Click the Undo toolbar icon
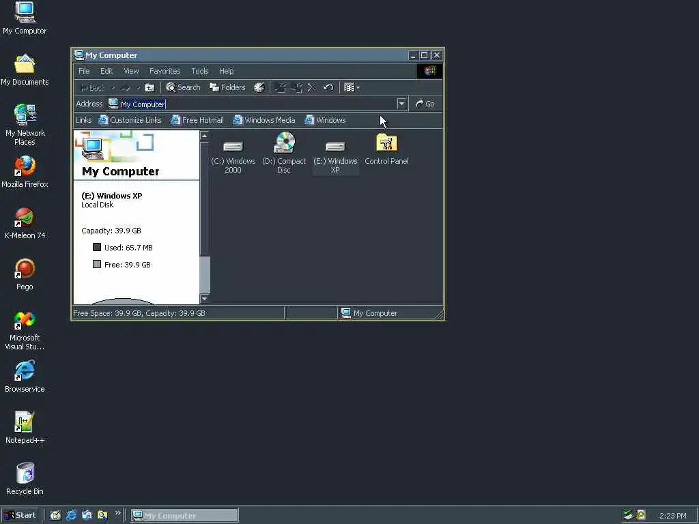The height and width of the screenshot is (524, 699). coord(328,87)
